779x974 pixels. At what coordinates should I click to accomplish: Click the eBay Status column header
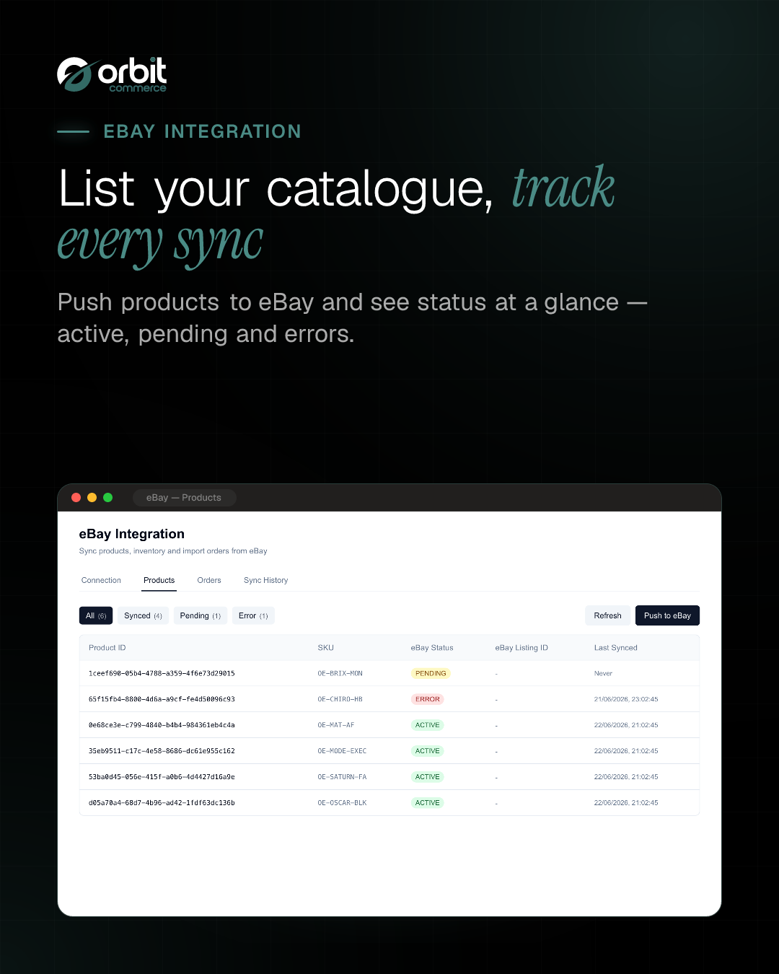point(432,648)
